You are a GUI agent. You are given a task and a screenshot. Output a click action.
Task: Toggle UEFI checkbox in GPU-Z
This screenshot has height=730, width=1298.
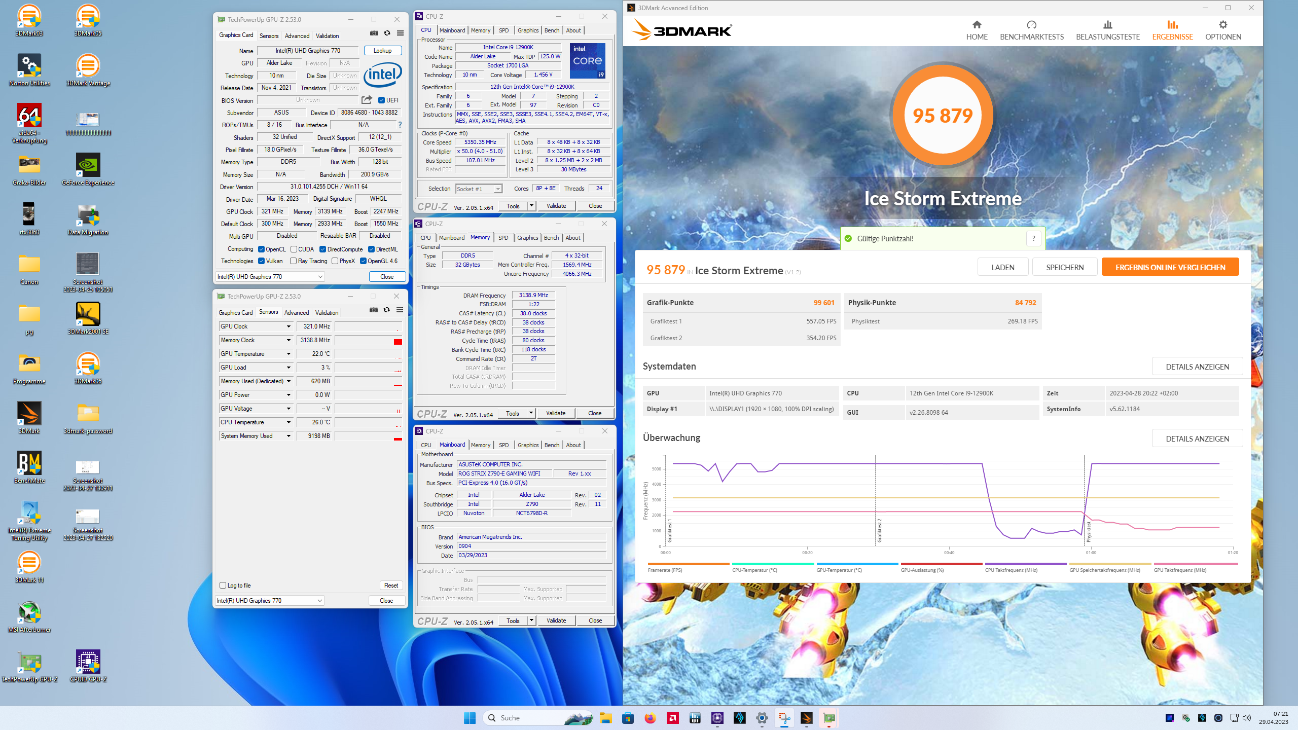point(381,100)
